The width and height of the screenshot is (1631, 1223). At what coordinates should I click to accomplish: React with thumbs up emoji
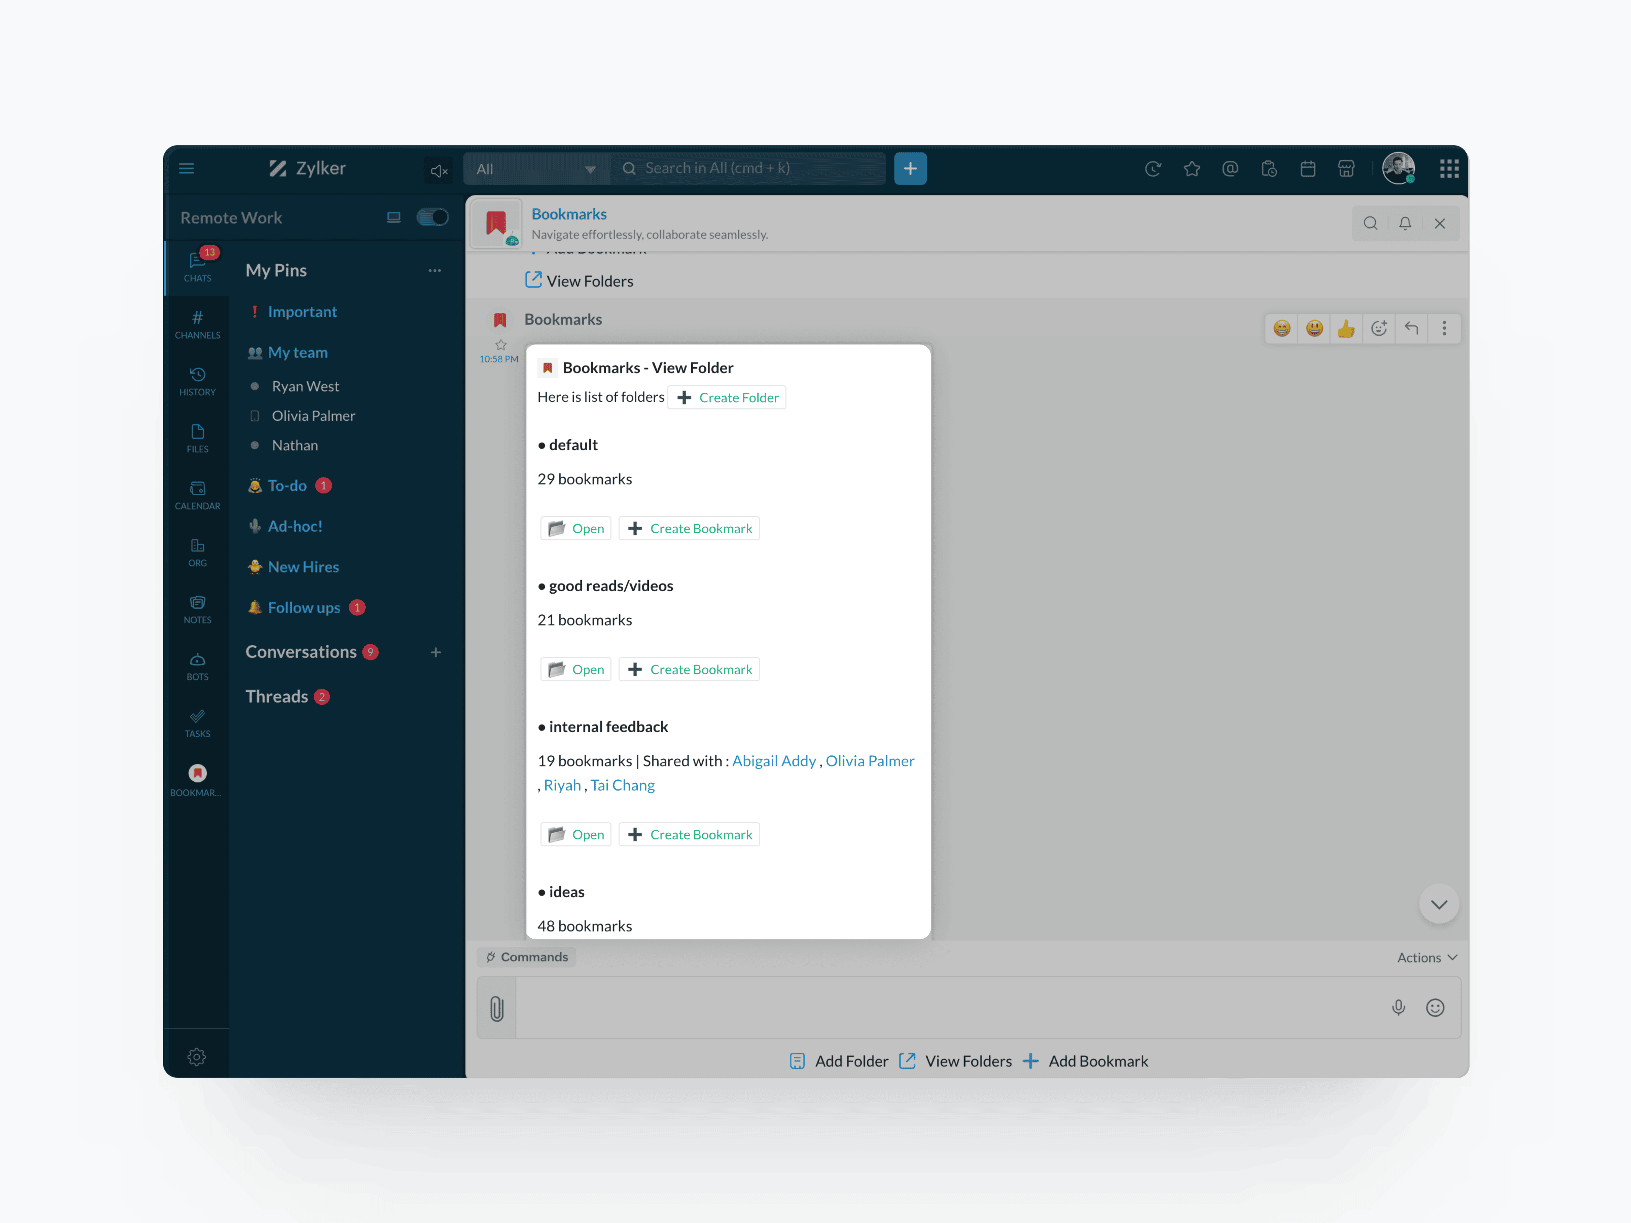point(1346,329)
